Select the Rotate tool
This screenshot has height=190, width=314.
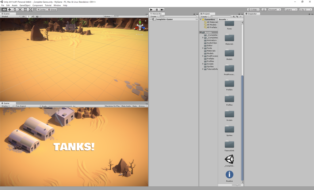tap(15, 10)
